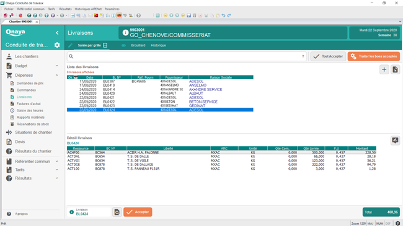Open the Référentiel commun menu
This screenshot has width=403, height=226.
point(31,9)
